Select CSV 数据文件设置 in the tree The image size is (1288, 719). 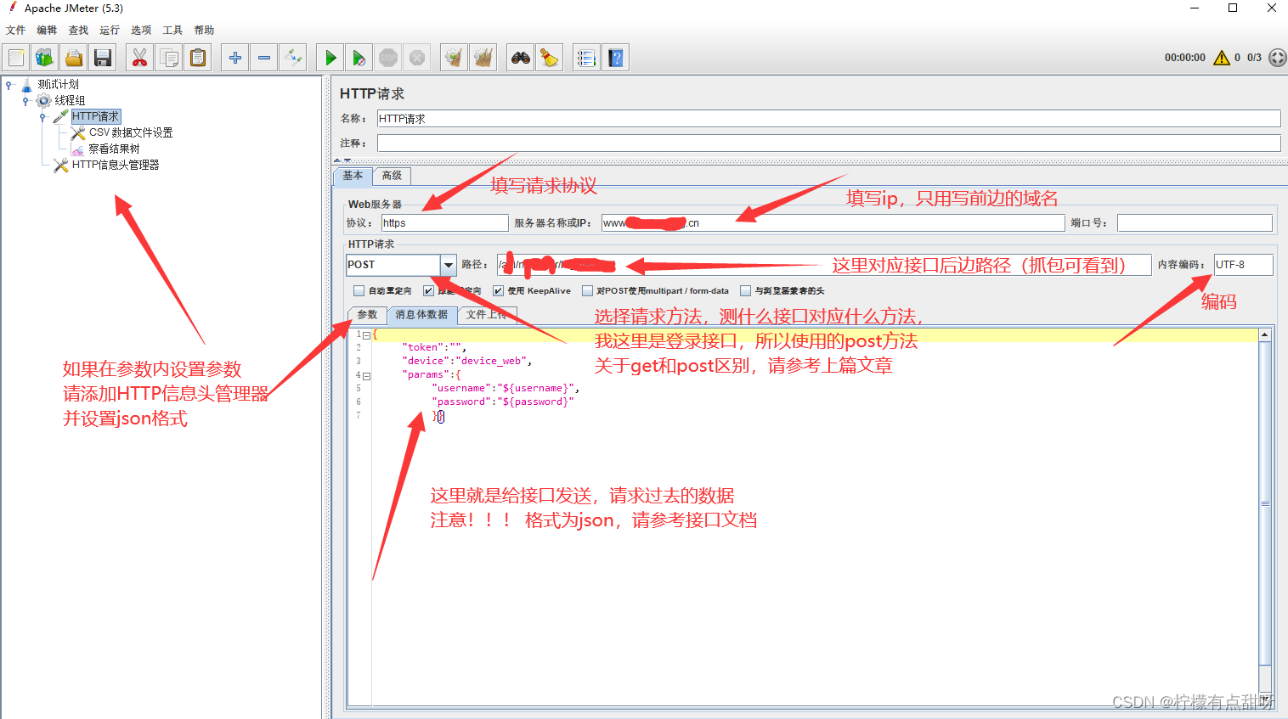pos(131,132)
